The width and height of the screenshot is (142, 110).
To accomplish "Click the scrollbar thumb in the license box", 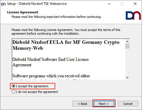I will [127, 46].
